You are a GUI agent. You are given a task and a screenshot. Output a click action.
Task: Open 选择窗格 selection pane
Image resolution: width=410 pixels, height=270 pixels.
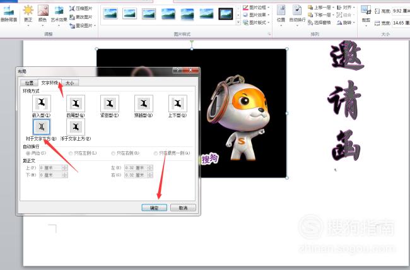(x=319, y=23)
